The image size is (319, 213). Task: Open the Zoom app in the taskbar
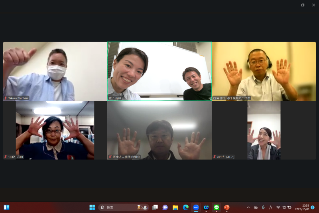click(196, 207)
